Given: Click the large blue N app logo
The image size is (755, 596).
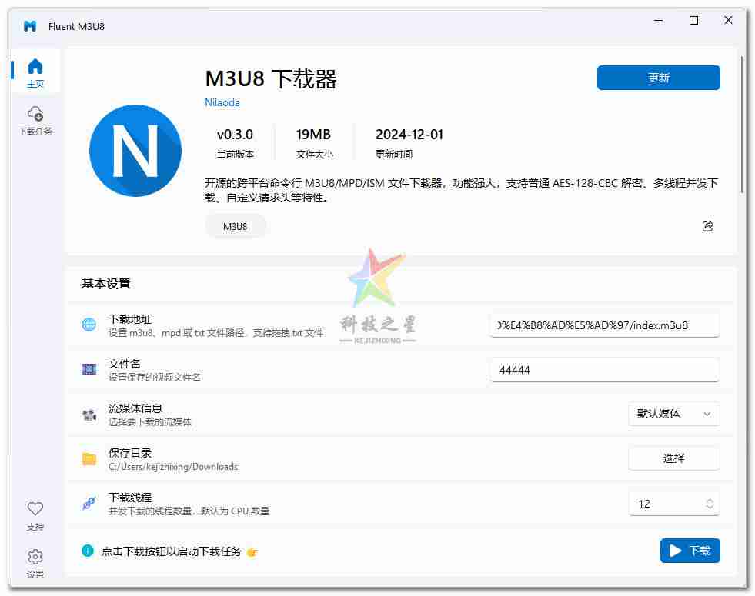Looking at the screenshot, I should [135, 151].
